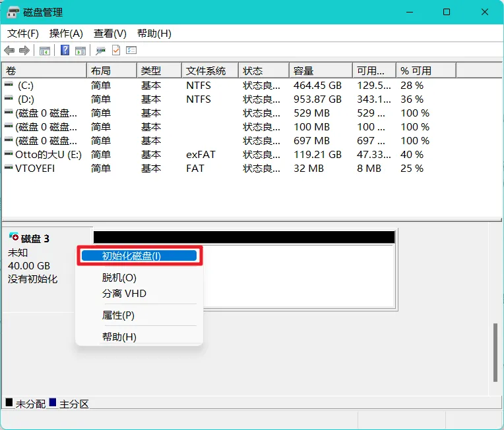
Task: Click the red-marked Disk 3 status icon
Action: pos(14,237)
